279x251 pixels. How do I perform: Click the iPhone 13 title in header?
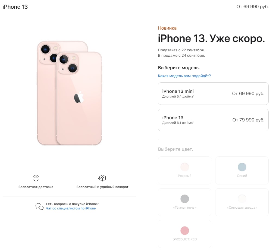(x=15, y=7)
